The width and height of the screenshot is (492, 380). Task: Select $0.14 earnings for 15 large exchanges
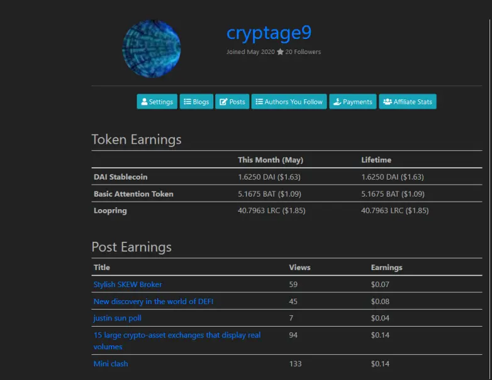(380, 335)
